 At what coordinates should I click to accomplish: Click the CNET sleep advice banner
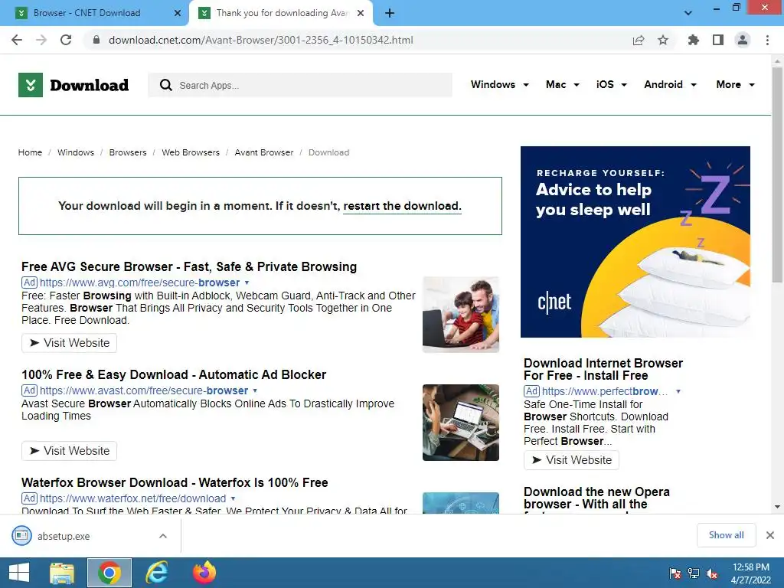[635, 242]
